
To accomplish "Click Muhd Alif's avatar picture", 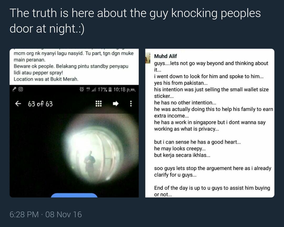I will pos(148,58).
